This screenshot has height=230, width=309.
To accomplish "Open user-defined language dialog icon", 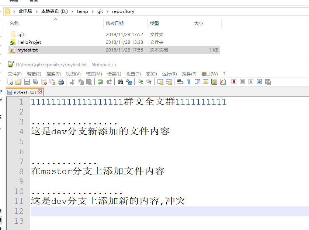I will [205, 82].
